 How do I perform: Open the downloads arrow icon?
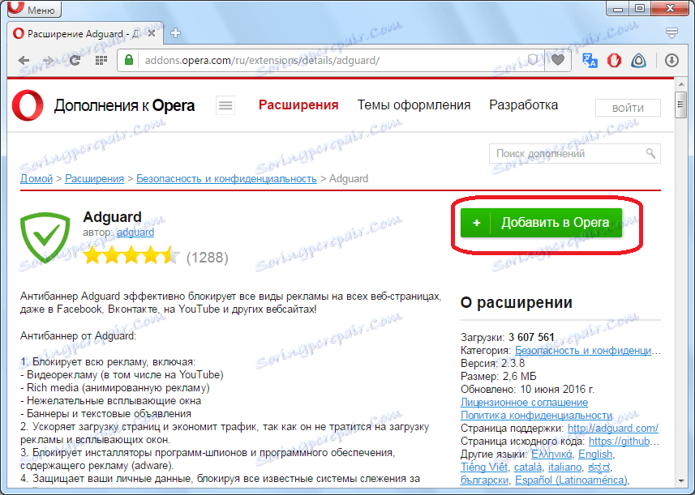[x=671, y=60]
